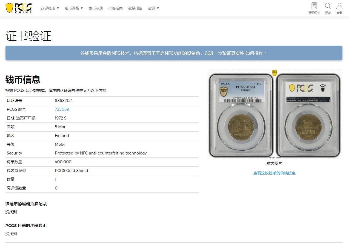The width and height of the screenshot is (349, 245).
Task: Expand the 纸币评级 dropdown menu
Action: 74,8
